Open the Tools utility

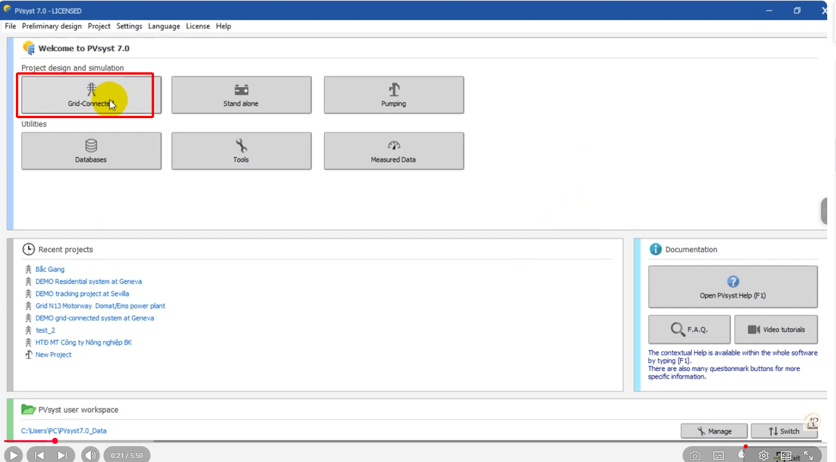[241, 151]
